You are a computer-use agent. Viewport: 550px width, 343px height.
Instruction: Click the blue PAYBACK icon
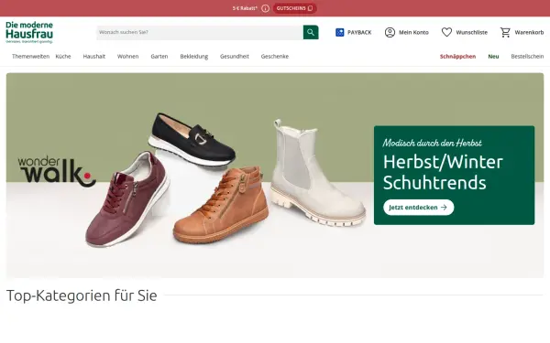click(339, 33)
